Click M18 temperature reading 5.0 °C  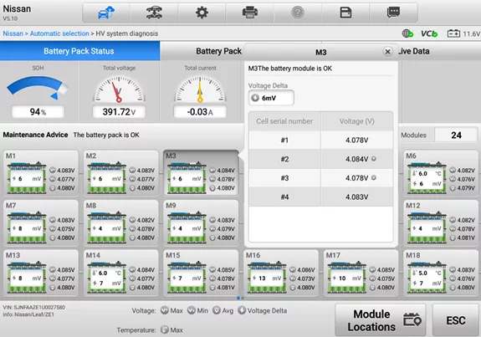427,273
